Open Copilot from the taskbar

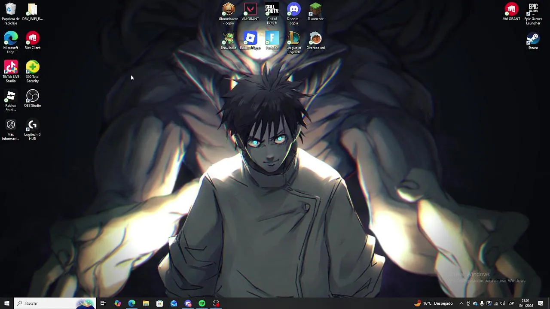point(117,303)
